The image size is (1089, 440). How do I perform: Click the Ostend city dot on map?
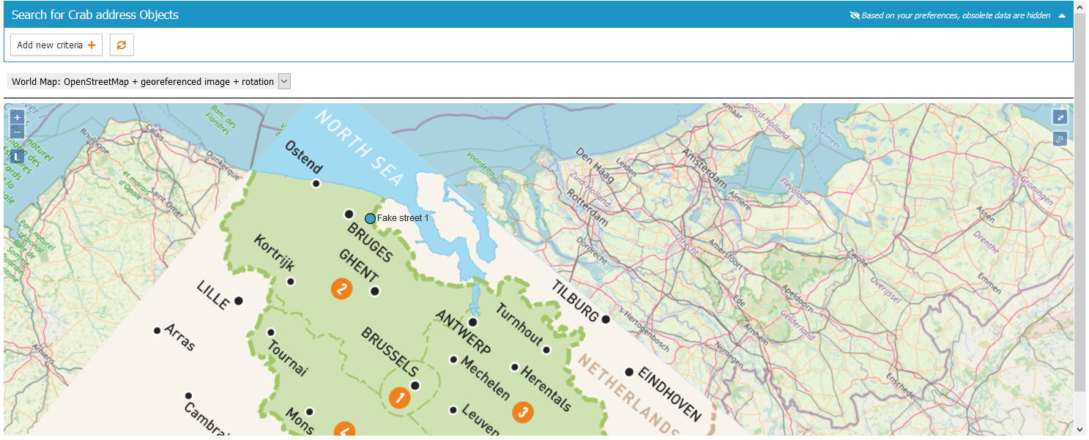pyautogui.click(x=316, y=183)
